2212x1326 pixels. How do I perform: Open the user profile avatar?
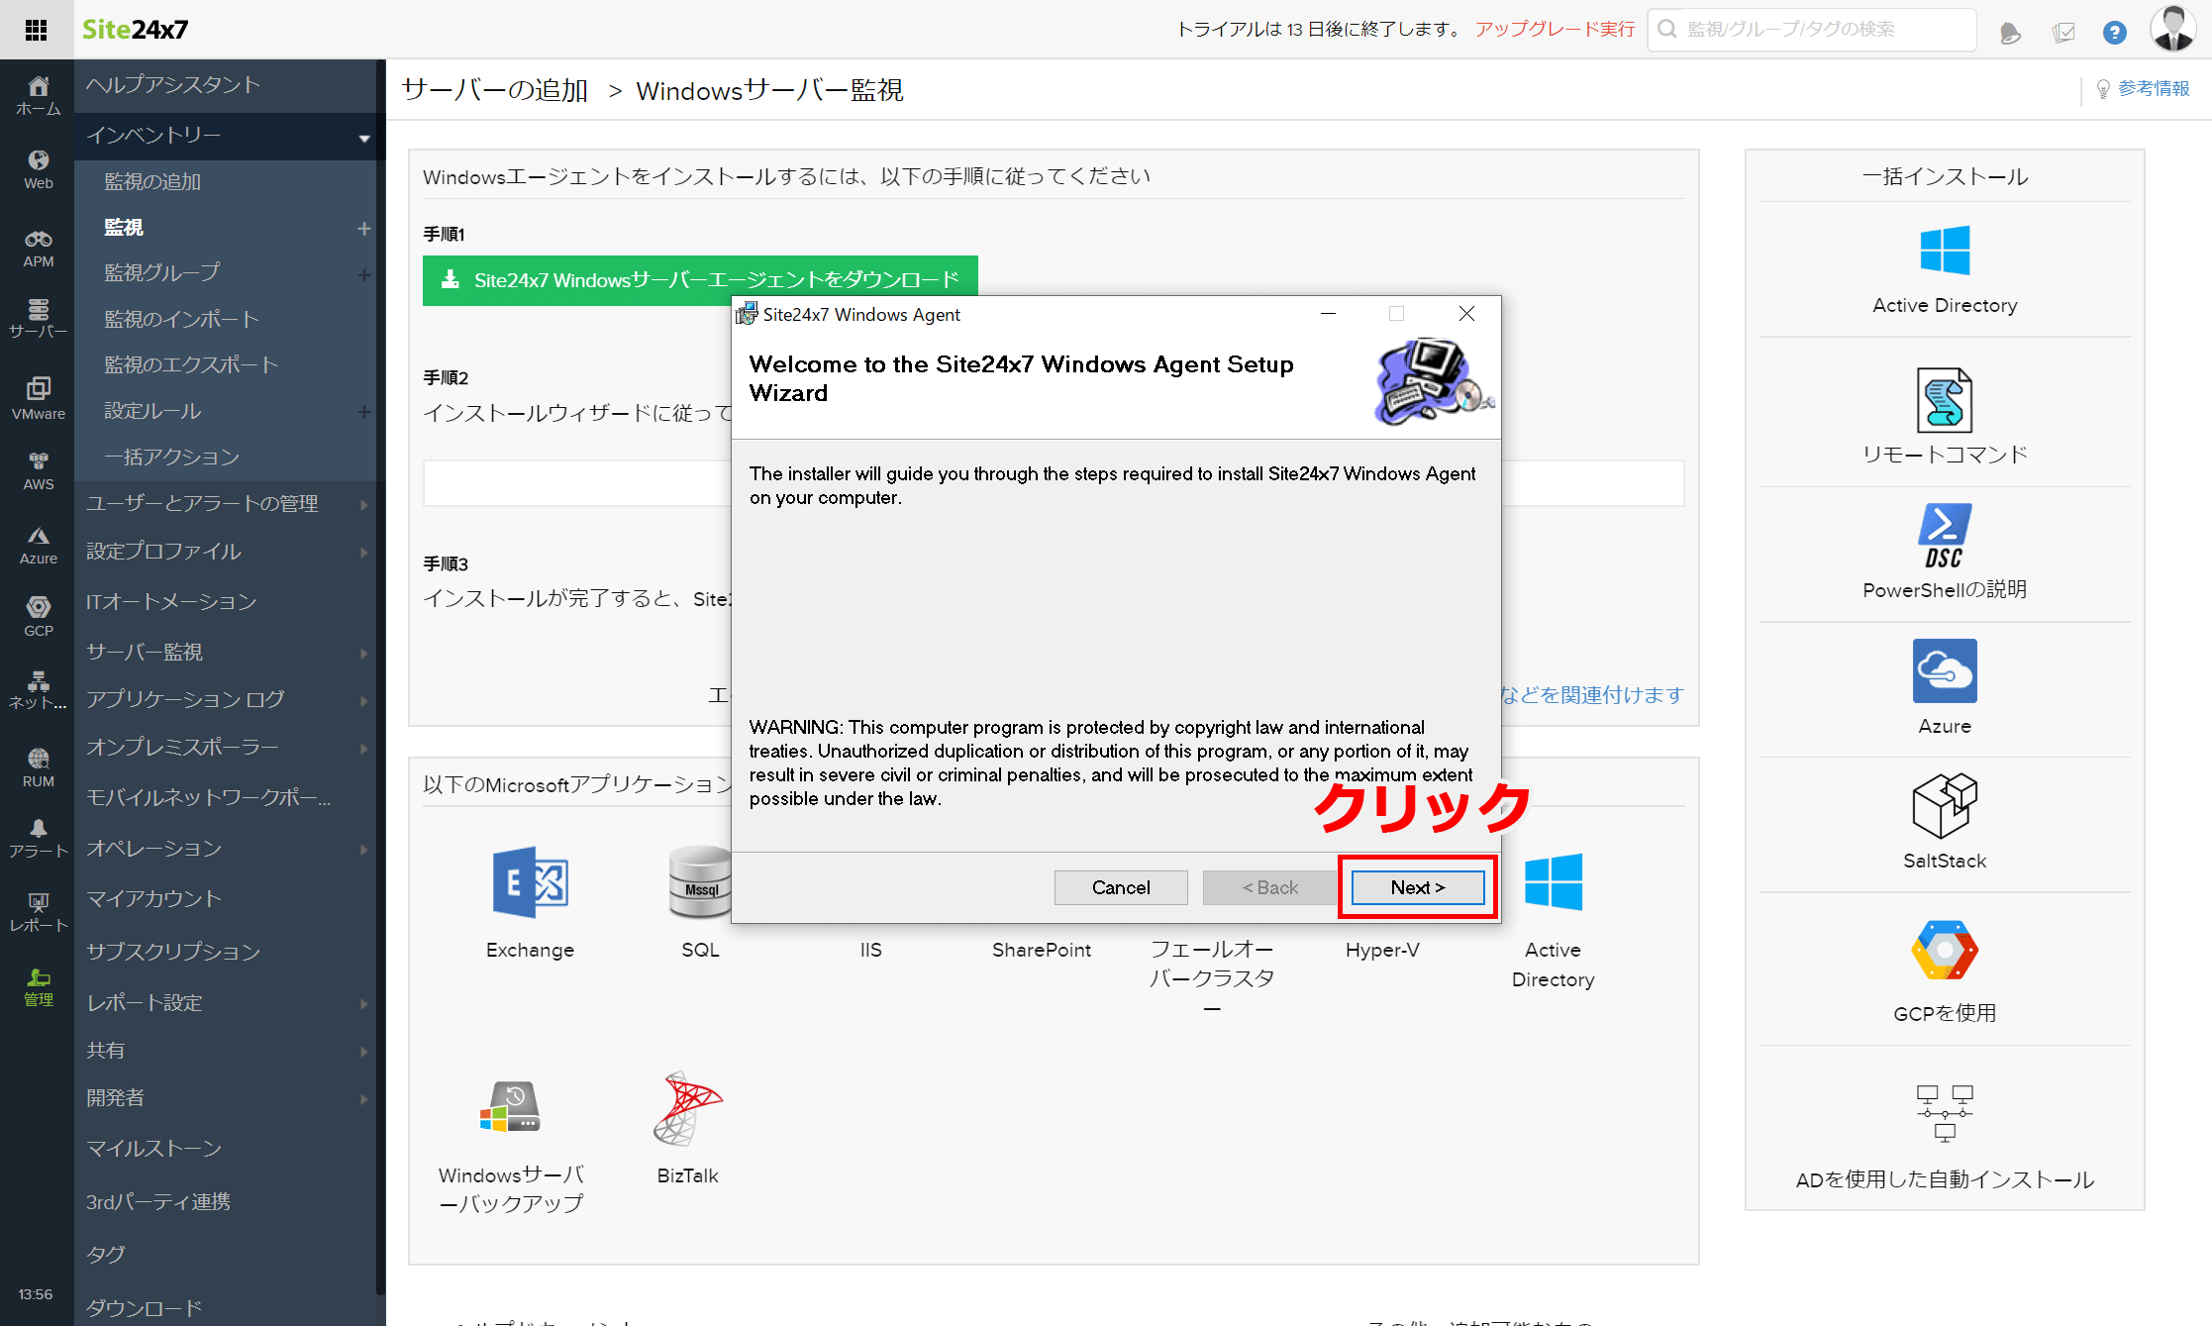point(2172,28)
